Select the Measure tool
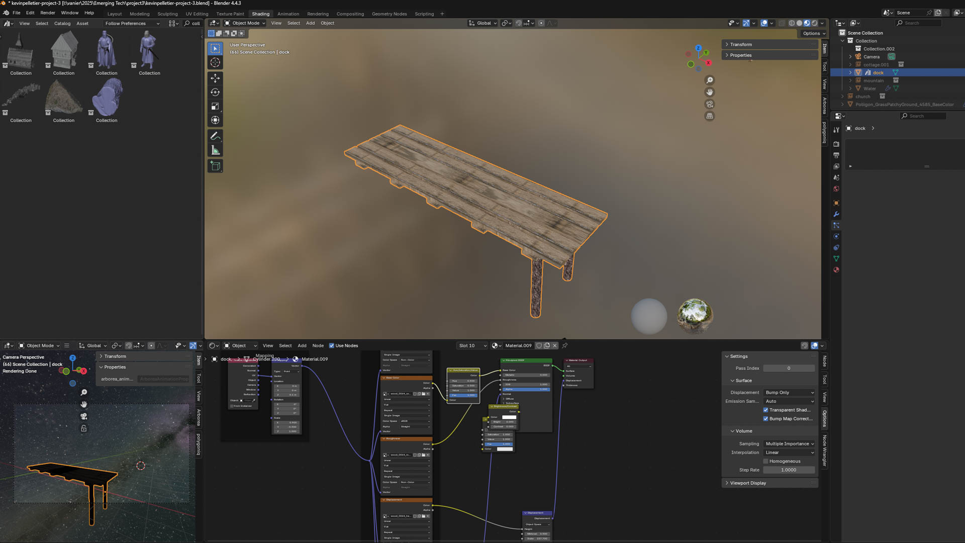Image resolution: width=965 pixels, height=543 pixels. pos(215,150)
